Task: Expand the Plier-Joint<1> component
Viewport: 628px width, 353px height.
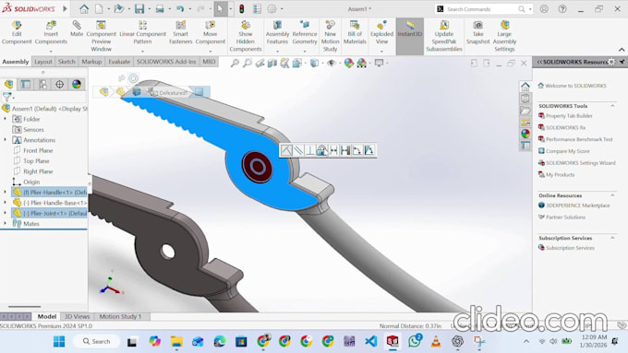Action: pyautogui.click(x=6, y=213)
